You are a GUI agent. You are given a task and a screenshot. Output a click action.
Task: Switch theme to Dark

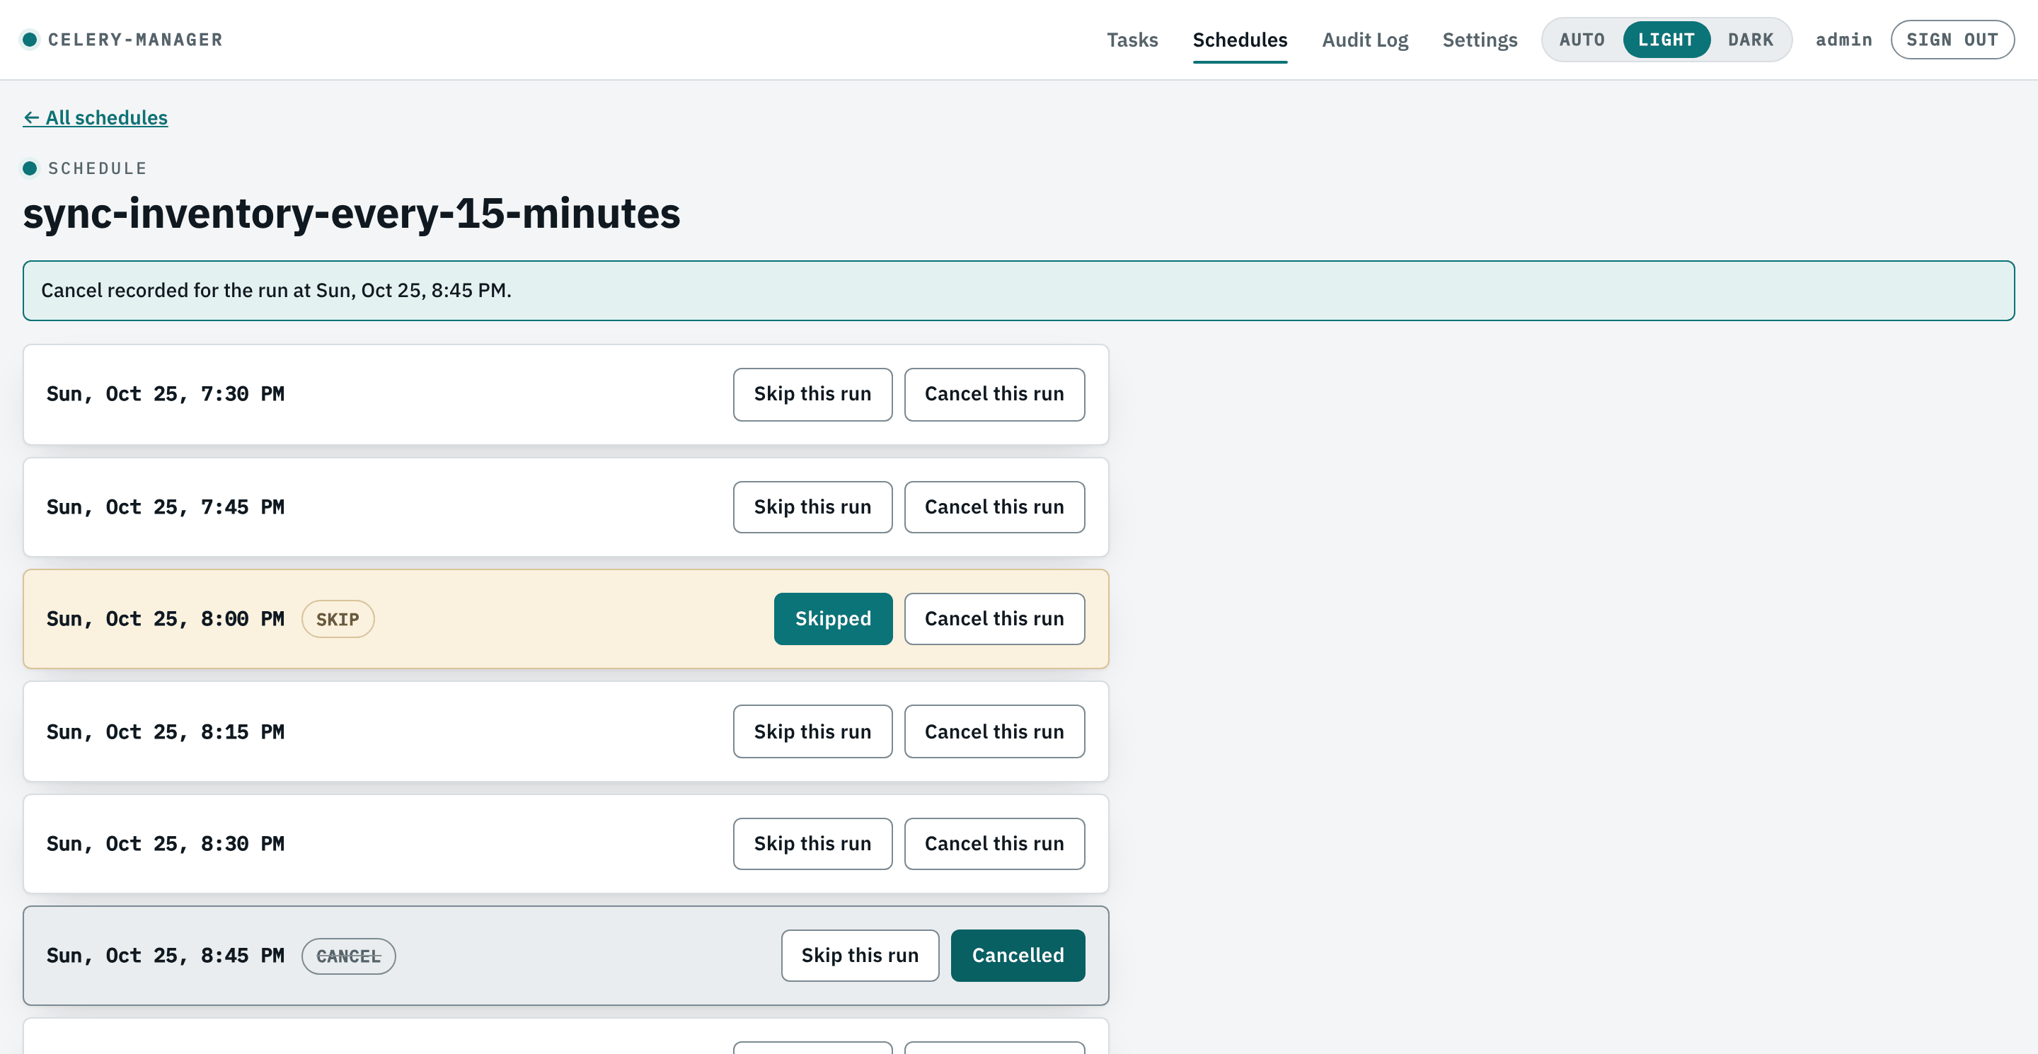click(1750, 40)
